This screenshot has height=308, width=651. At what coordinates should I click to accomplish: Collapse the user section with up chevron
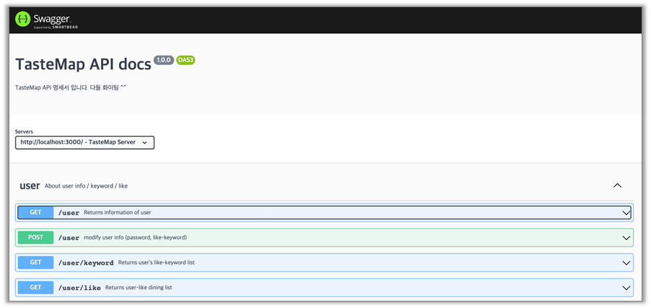click(x=617, y=185)
